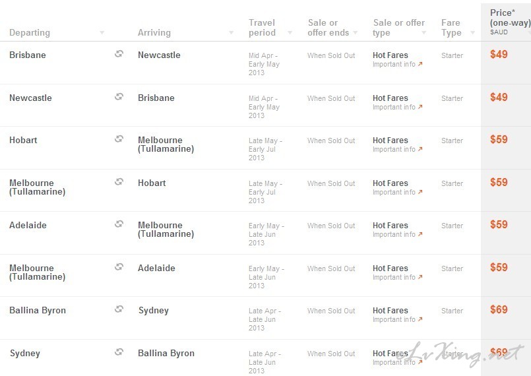Swap route icon for Brisbane to Newcastle
Image resolution: width=531 pixels, height=376 pixels.
[119, 53]
